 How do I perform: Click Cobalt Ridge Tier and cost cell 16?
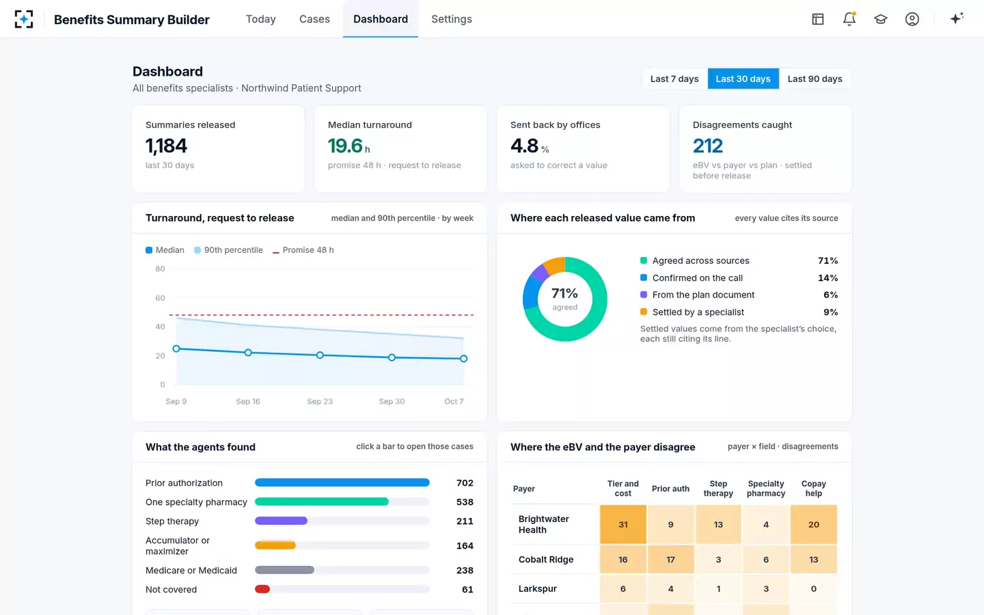(x=623, y=559)
